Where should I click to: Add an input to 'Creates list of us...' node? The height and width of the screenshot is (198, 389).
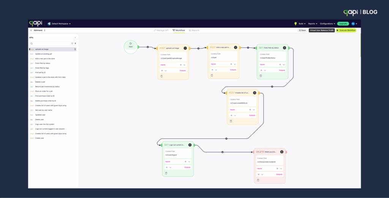[x=250, y=110]
